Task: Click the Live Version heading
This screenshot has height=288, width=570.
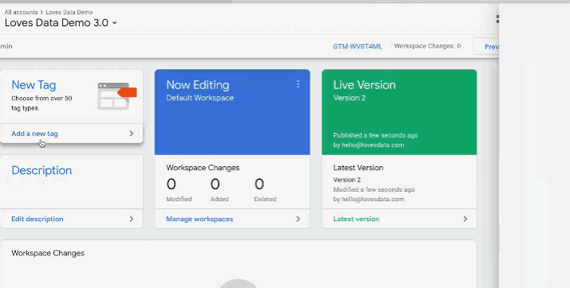Action: [364, 85]
